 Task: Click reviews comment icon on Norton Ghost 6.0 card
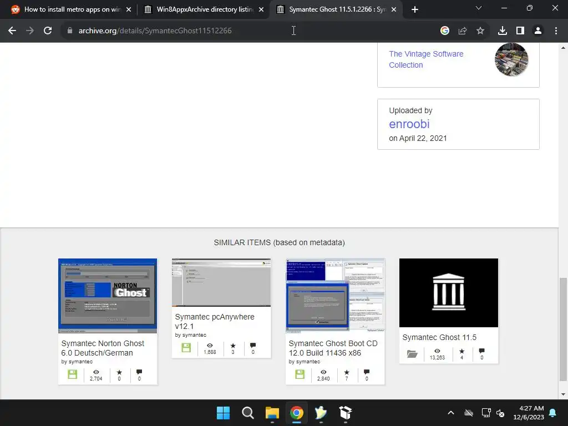139,372
